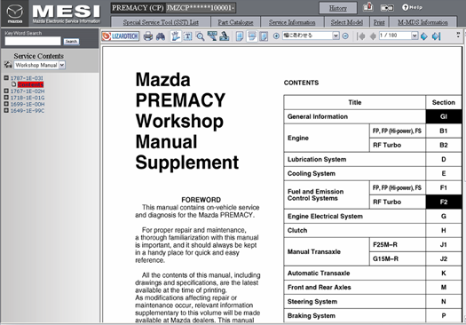
Task: Select the hand pan tool
Action: [x=176, y=36]
